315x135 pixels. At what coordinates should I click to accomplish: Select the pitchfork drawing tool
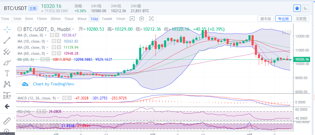(7, 51)
